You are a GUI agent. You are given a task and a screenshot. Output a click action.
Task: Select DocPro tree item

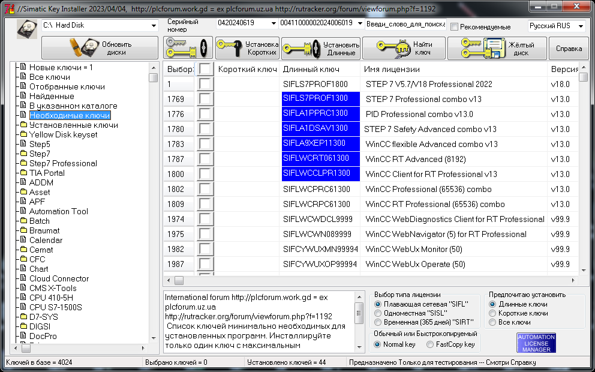(x=43, y=336)
